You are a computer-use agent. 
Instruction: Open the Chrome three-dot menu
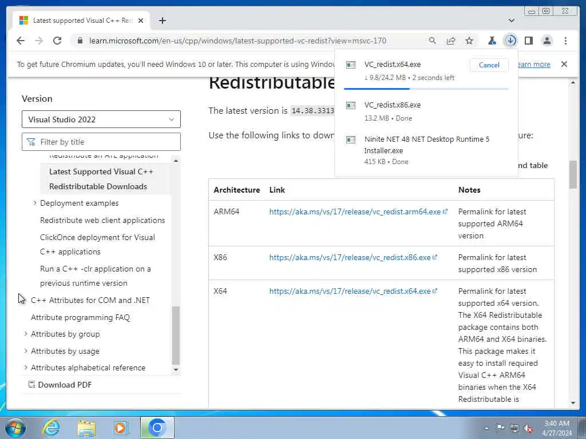tap(565, 41)
